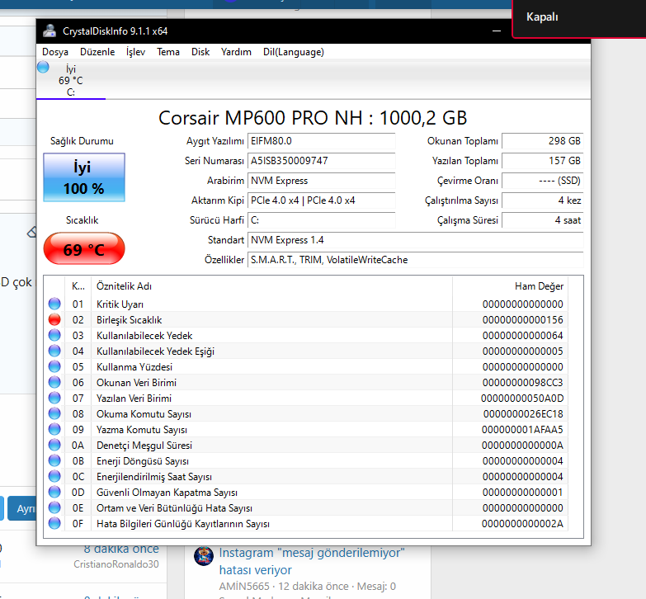Click raw value 0000000000064
The image size is (646, 599).
522,335
